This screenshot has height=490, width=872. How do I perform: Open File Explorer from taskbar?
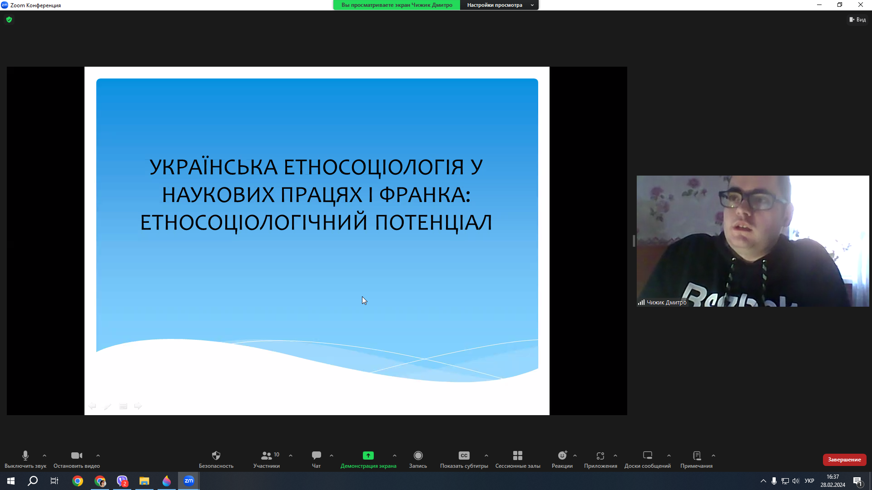coord(144,481)
